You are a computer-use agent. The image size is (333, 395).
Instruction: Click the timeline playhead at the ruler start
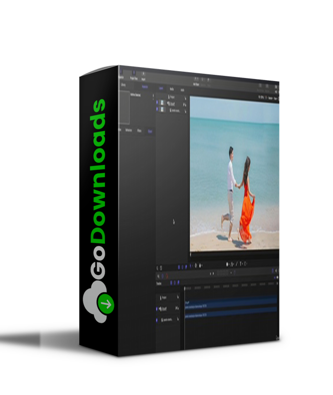[x=184, y=289]
